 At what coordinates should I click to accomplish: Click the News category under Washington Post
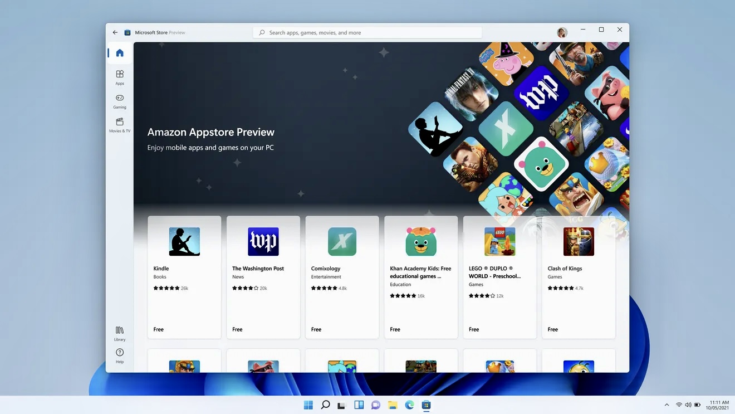[x=238, y=277]
